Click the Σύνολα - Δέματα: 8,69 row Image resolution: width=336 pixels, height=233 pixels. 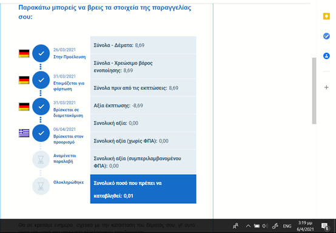[143, 45]
